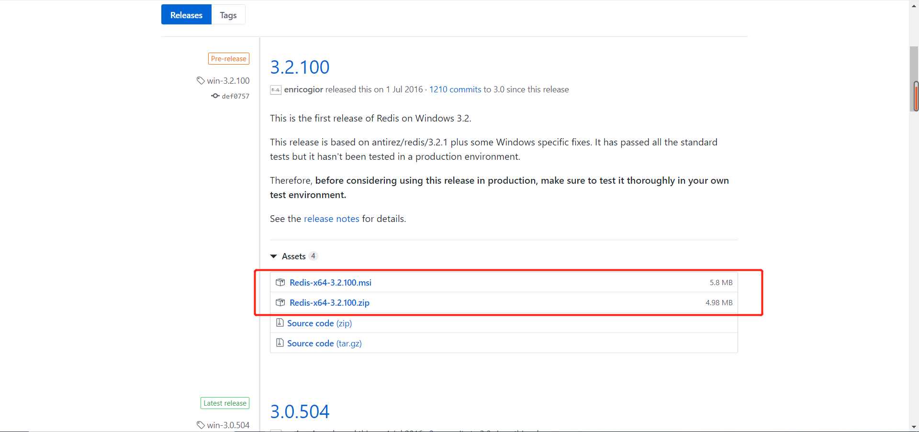Image resolution: width=919 pixels, height=432 pixels.
Task: Open the 1210 commits link
Action: [x=455, y=89]
